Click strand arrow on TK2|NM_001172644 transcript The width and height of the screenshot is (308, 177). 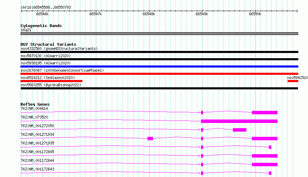click(199, 165)
